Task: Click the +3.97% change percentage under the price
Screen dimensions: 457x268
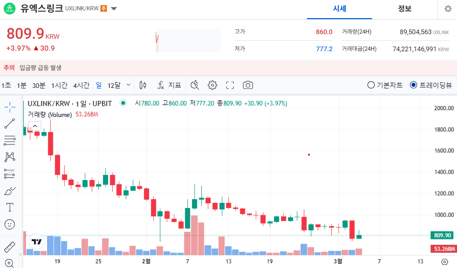Action: click(x=18, y=48)
